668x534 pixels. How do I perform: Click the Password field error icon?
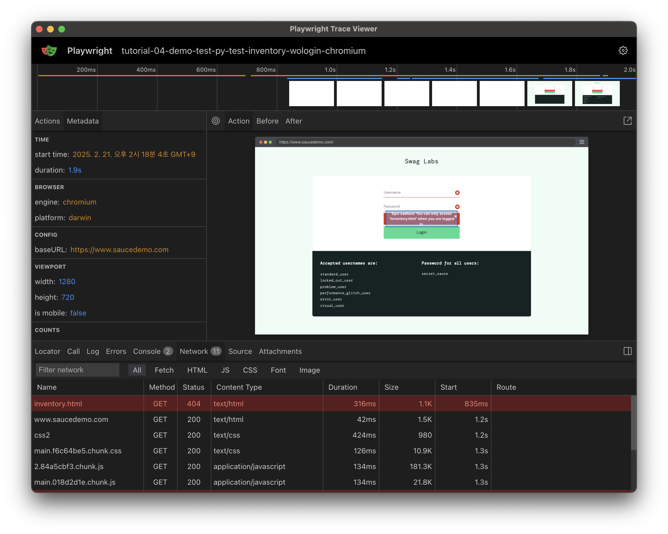point(457,206)
